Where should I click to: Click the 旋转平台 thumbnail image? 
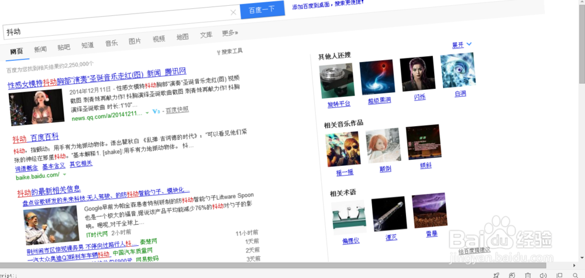pyautogui.click(x=336, y=81)
